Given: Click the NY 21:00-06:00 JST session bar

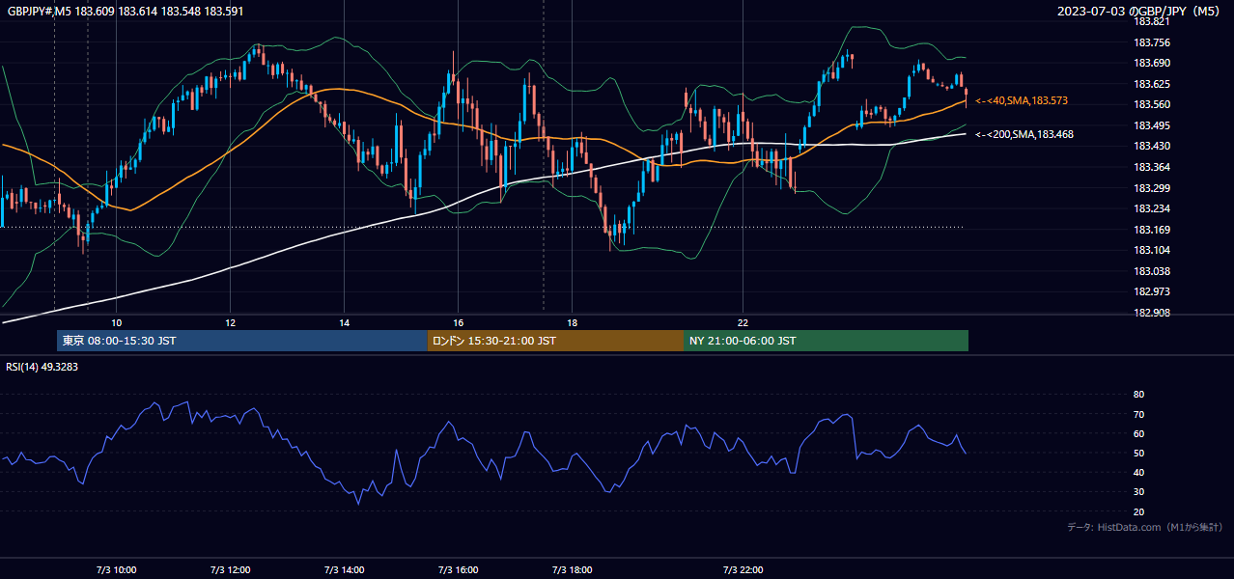Looking at the screenshot, I should [826, 341].
